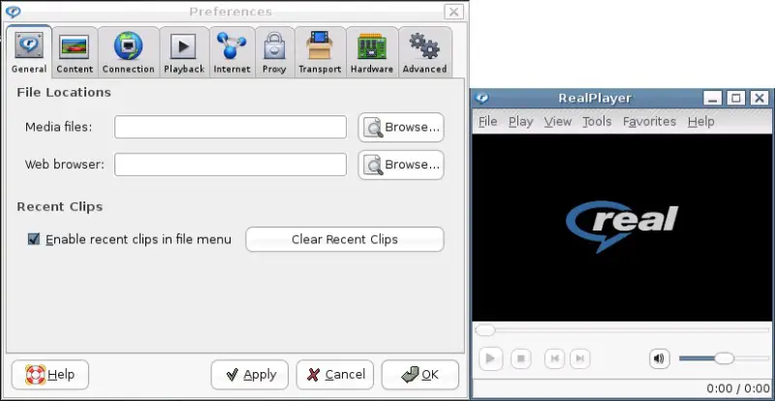
Task: Go to the Internet tab
Action: tap(232, 52)
